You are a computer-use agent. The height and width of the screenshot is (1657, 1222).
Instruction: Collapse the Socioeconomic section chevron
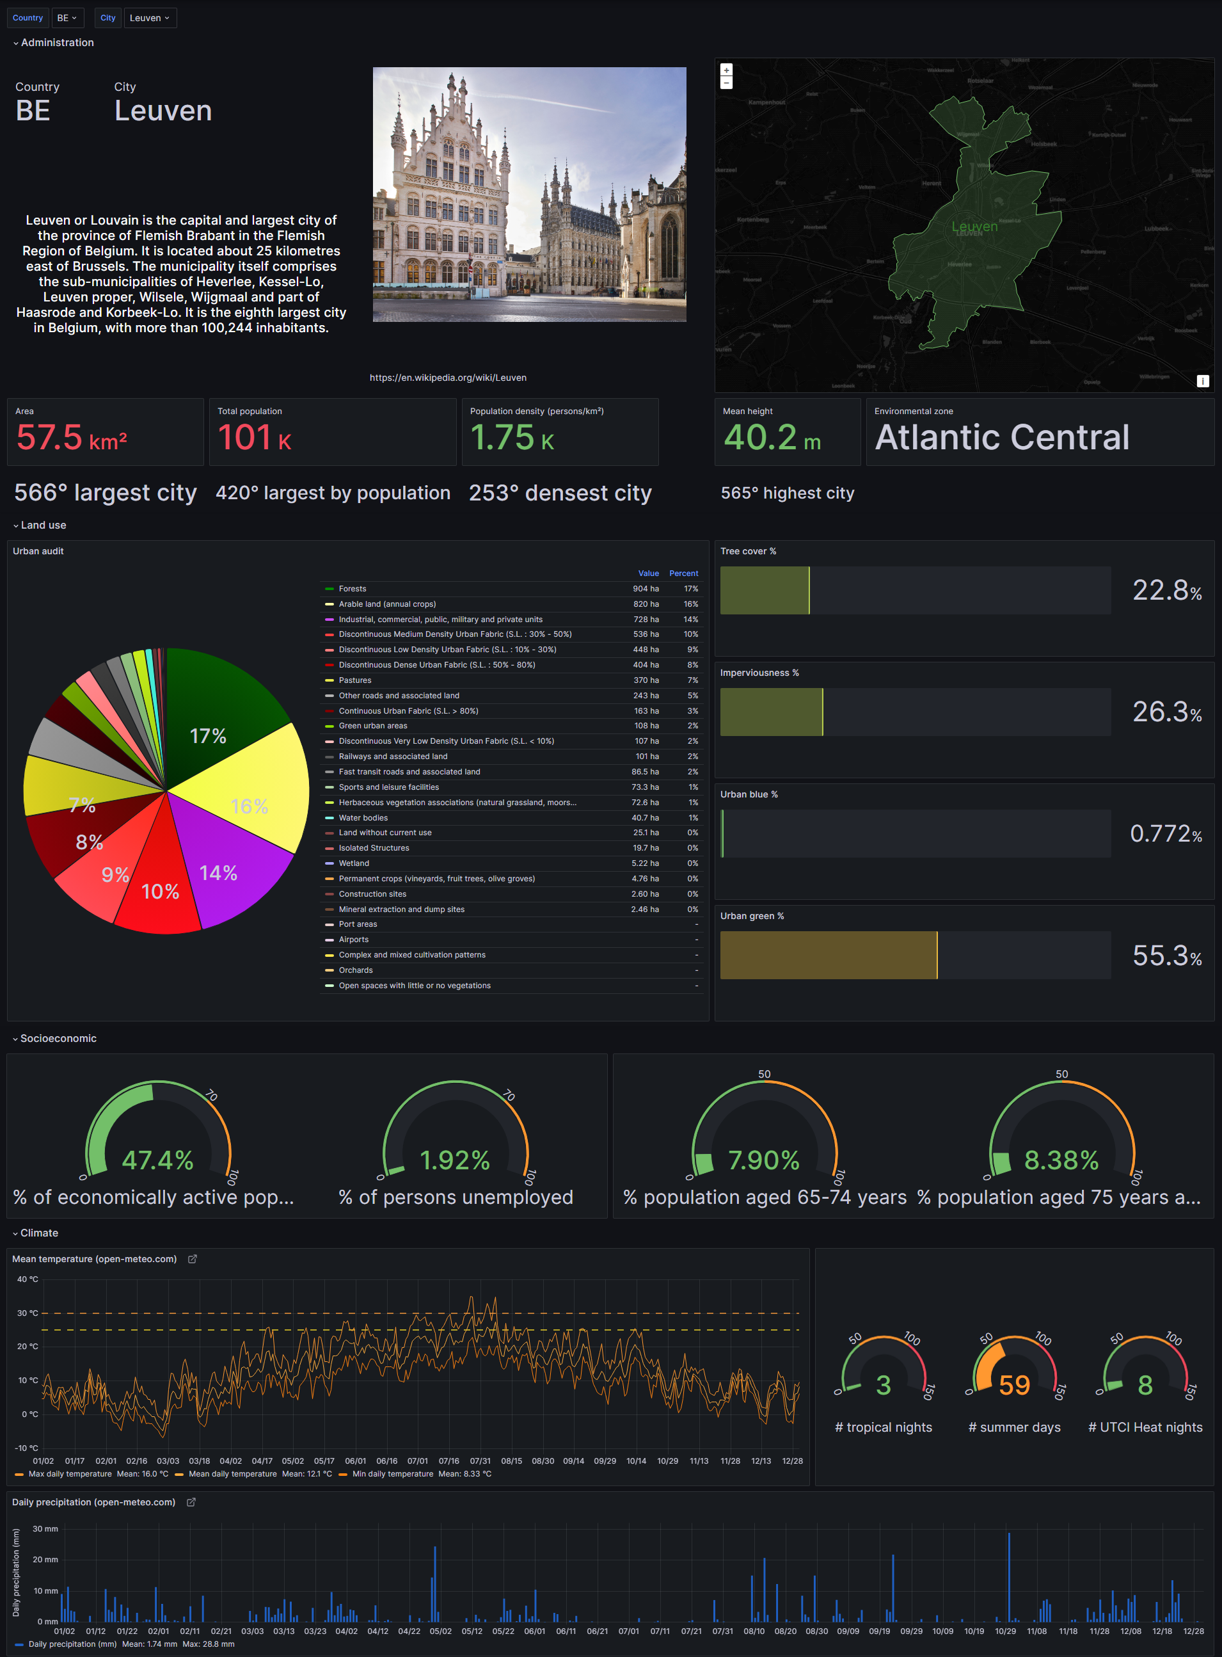(15, 1039)
